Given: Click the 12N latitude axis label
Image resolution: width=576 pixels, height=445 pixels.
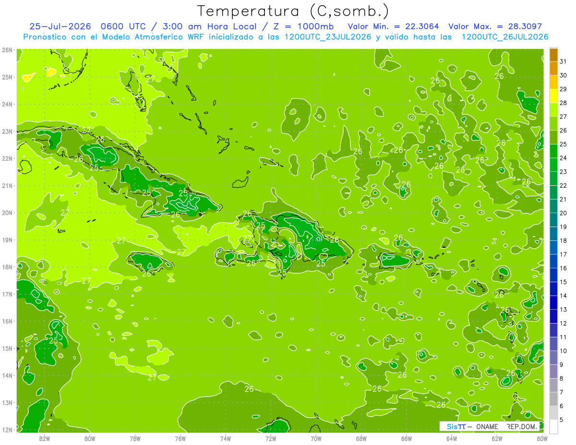Looking at the screenshot, I should [x=7, y=430].
